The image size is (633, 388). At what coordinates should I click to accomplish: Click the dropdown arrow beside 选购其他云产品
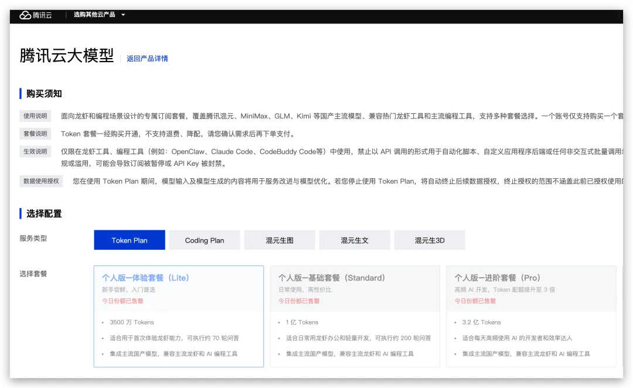click(123, 15)
